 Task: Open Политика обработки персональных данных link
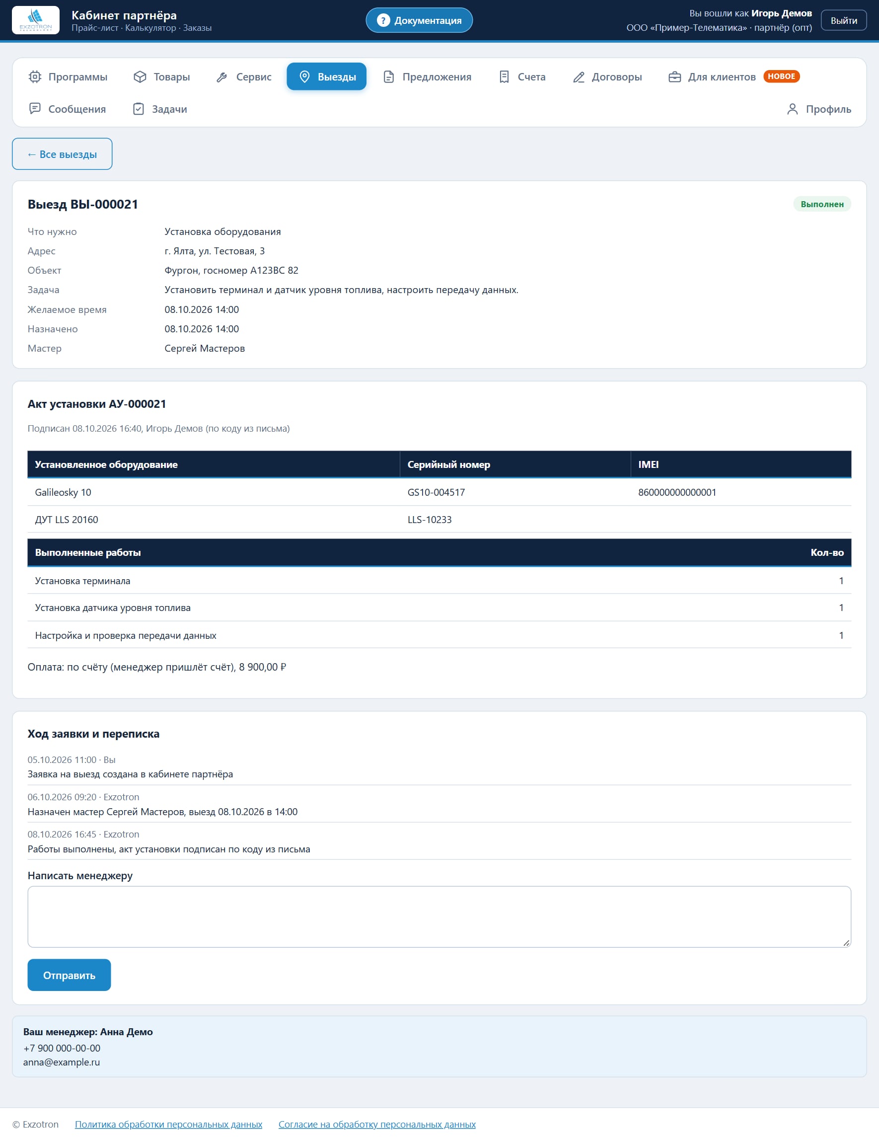pyautogui.click(x=168, y=1124)
